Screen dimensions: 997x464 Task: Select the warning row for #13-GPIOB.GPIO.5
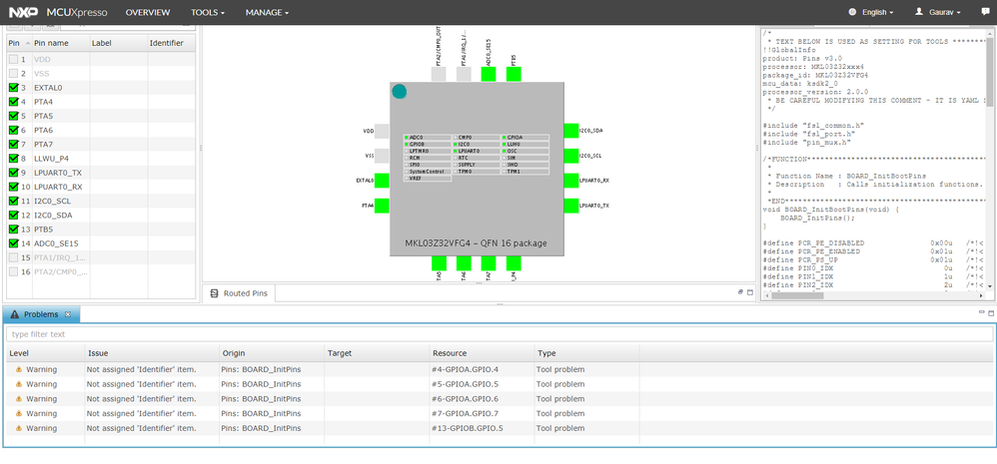[498, 428]
